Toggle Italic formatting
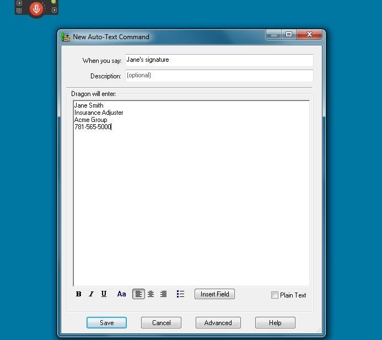The height and width of the screenshot is (340, 382). 91,294
